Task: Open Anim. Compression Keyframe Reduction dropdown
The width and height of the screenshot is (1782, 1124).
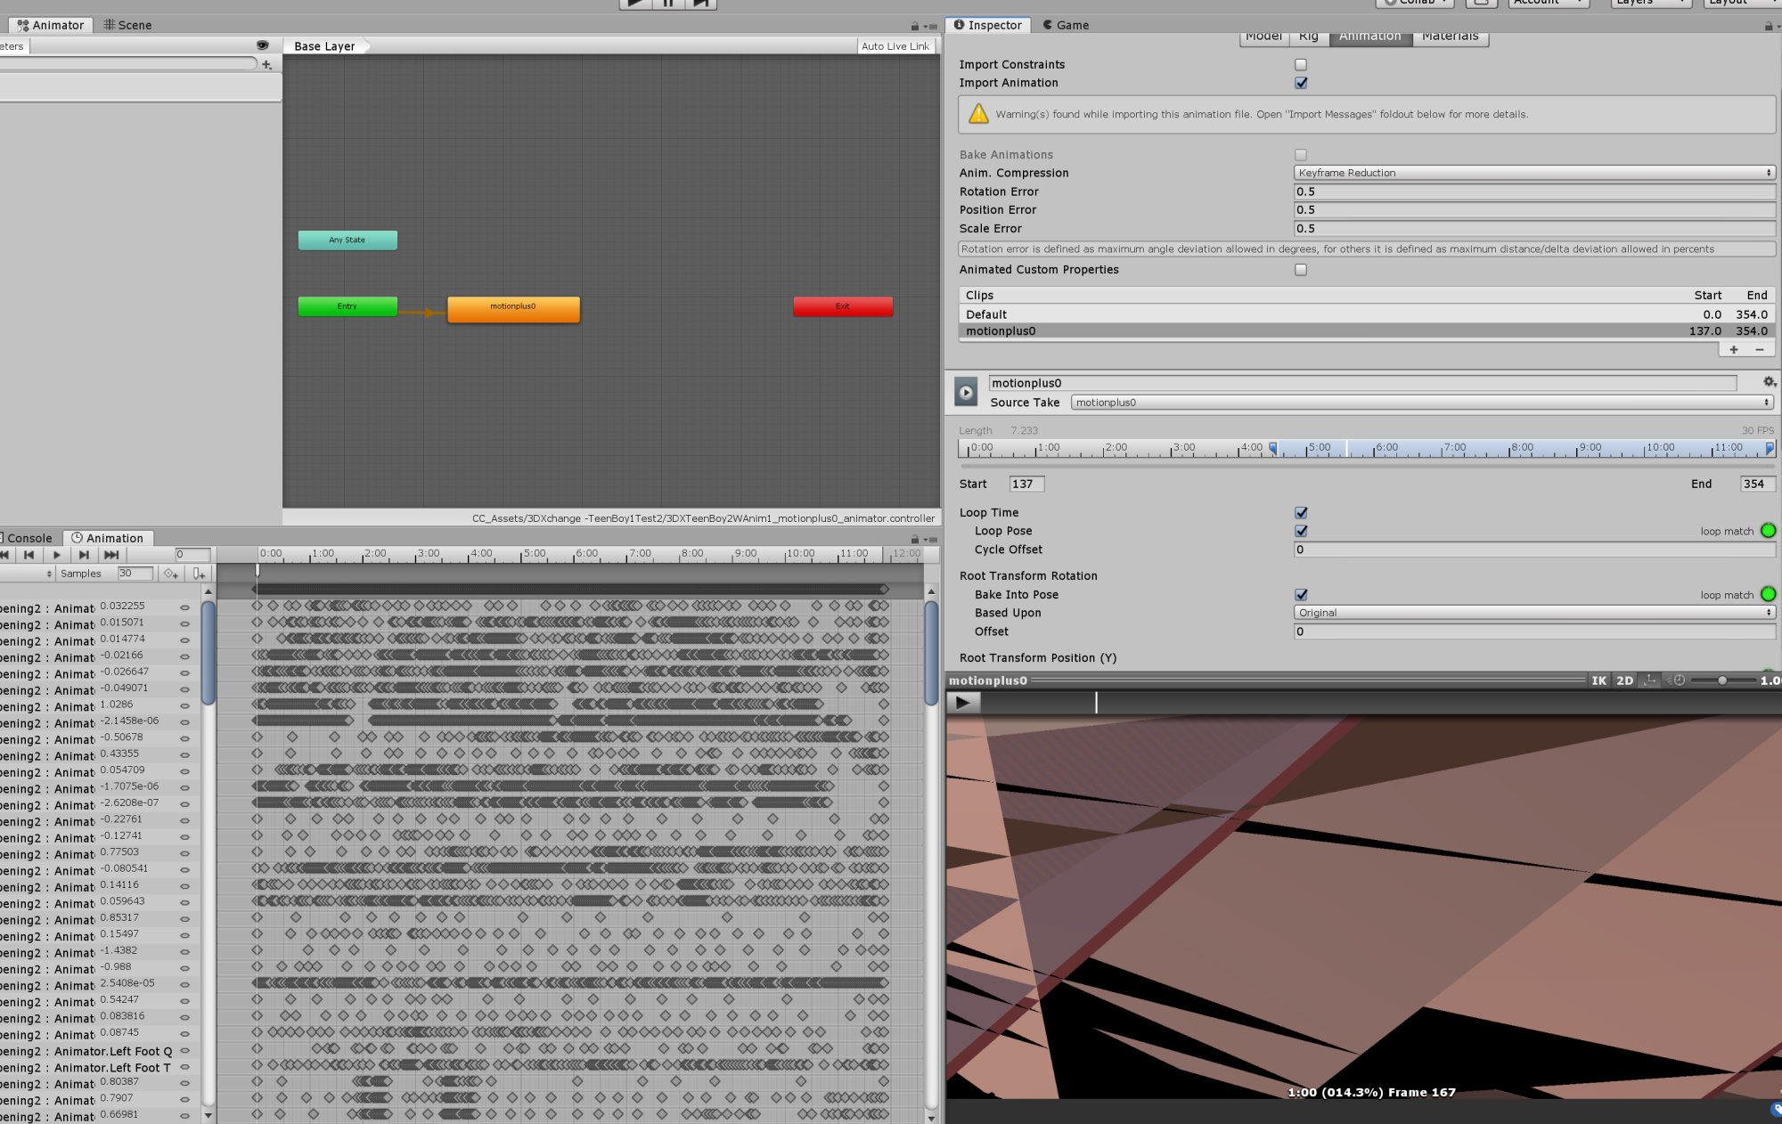Action: click(x=1534, y=173)
